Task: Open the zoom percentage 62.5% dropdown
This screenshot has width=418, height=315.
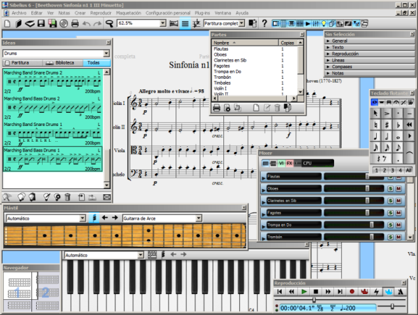Action: tap(163, 24)
